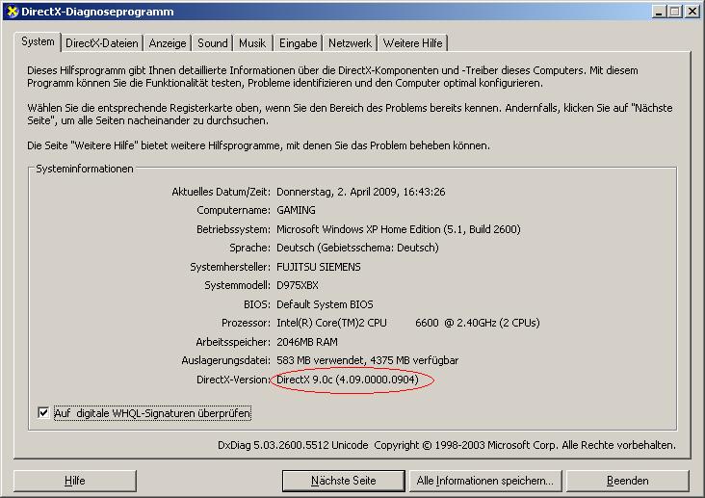The image size is (705, 498).
Task: Switch to the Sound tab
Action: pos(212,43)
